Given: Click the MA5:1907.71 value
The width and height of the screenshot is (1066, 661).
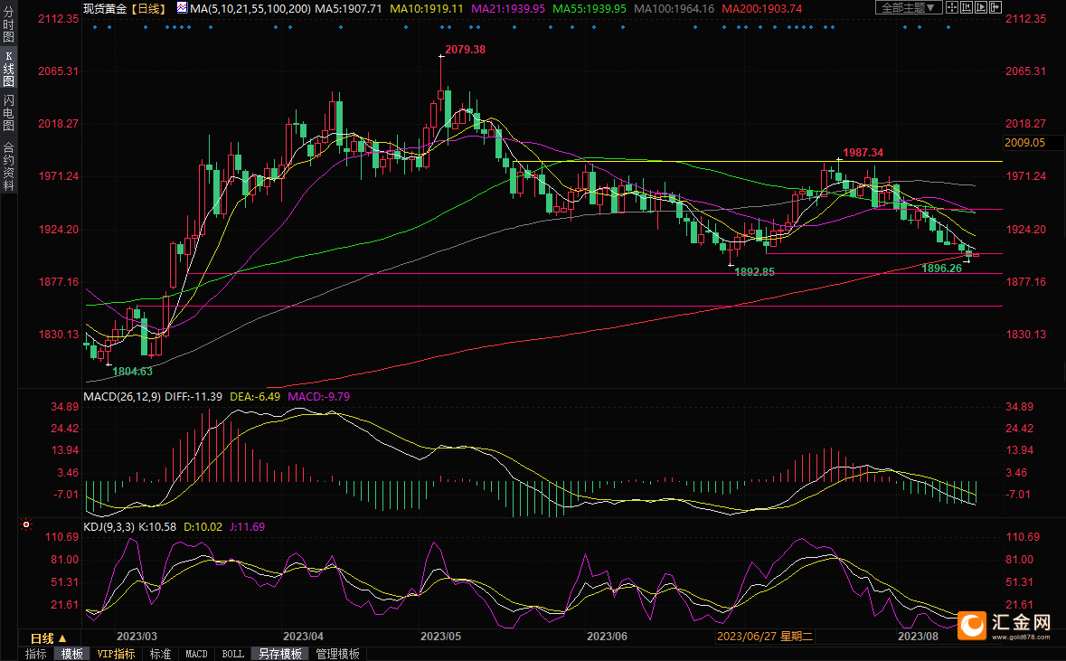Looking at the screenshot, I should (x=348, y=9).
